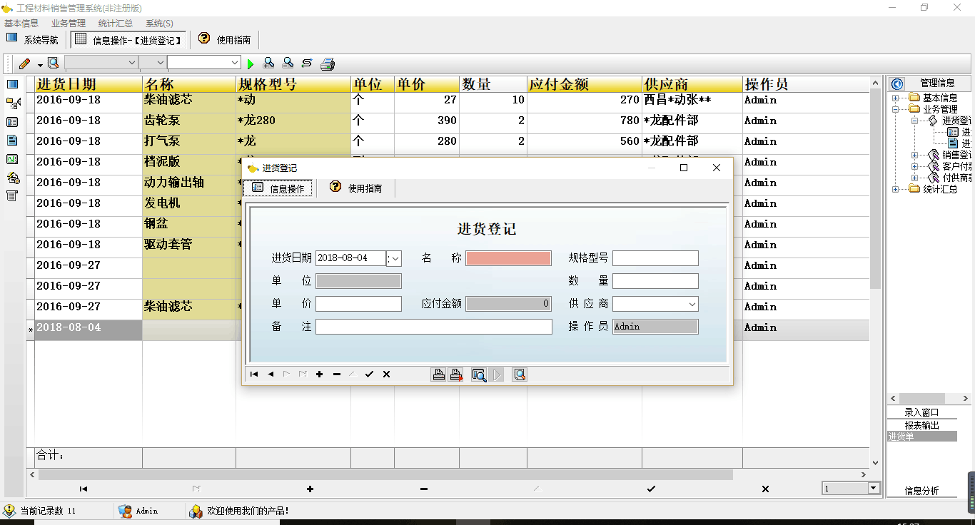
Task: Click 系统导航 toolbar button
Action: click(x=33, y=40)
